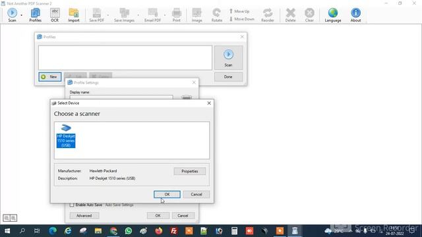Screen dimensions: 422x237
Task: Click the zoom out magnifier icon
Action: [7, 218]
